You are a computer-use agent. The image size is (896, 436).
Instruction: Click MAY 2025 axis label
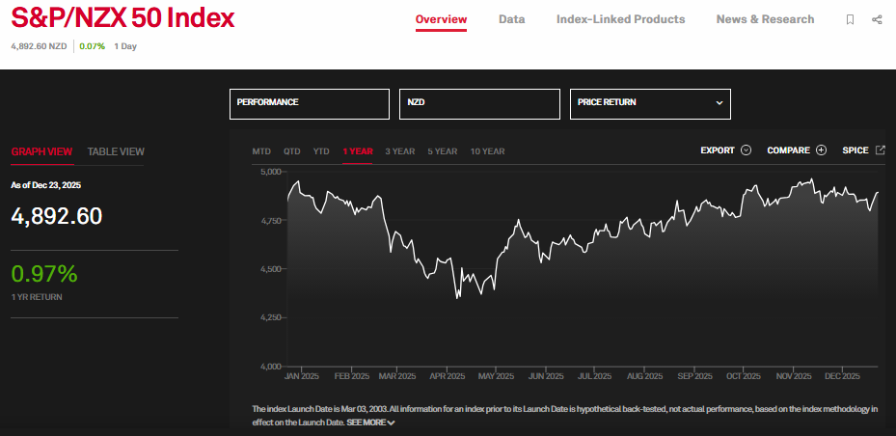496,376
